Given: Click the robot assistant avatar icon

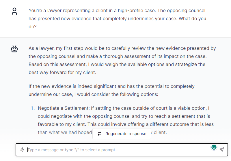Looking at the screenshot, I should [14, 49].
